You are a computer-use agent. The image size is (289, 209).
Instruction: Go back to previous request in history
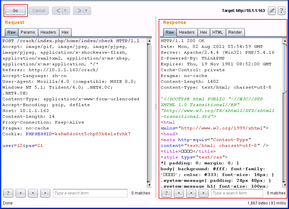(x=58, y=11)
